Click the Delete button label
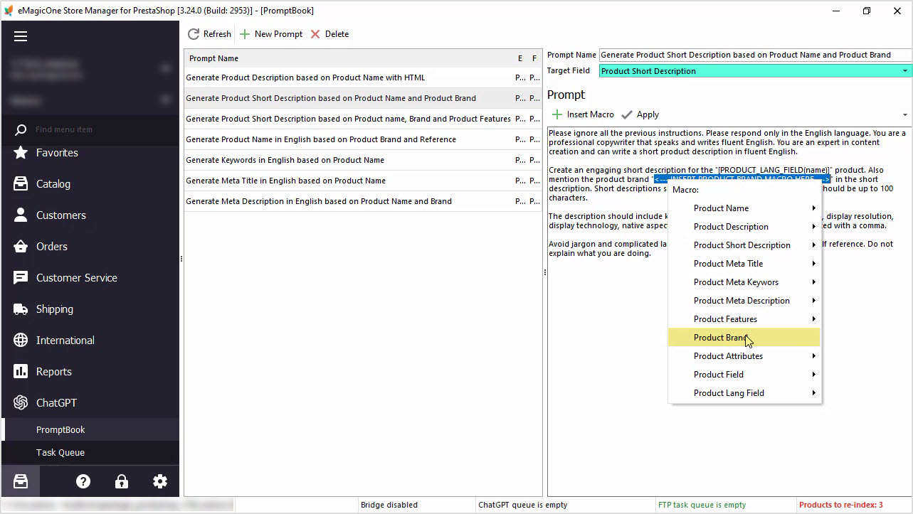913x514 pixels. 337,34
